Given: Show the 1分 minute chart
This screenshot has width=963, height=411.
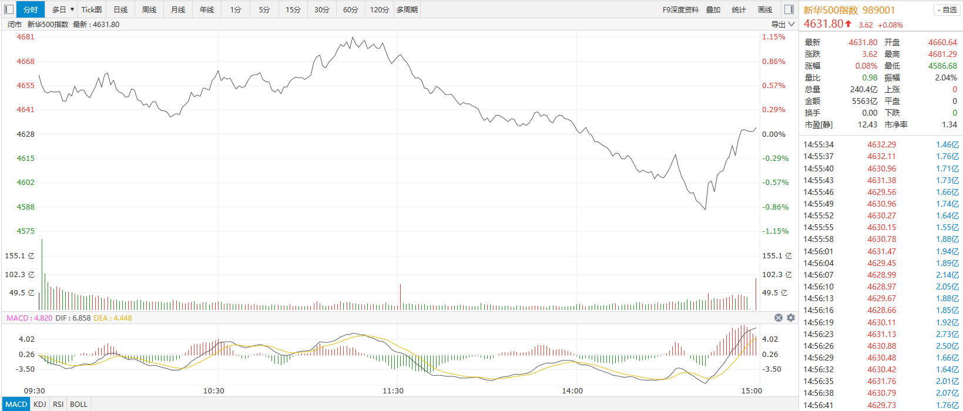Looking at the screenshot, I should click(236, 9).
